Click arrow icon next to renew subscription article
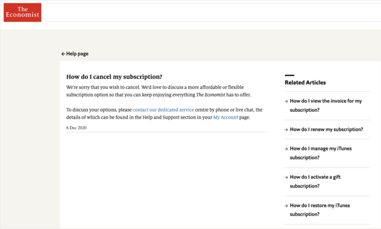The height and width of the screenshot is (229, 381). [286, 130]
